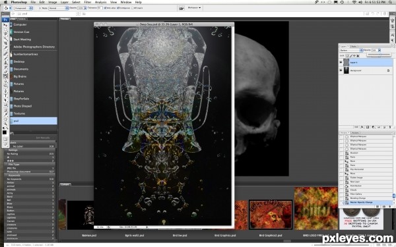The image size is (396, 247).
Task: Select the Desktop favorite in Bridge
Action: pyautogui.click(x=19, y=61)
